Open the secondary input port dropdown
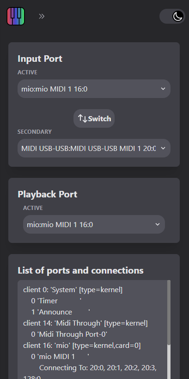The width and height of the screenshot is (189, 379). [94, 148]
